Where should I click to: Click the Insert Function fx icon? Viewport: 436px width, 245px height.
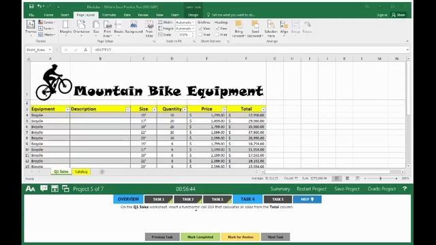point(86,50)
